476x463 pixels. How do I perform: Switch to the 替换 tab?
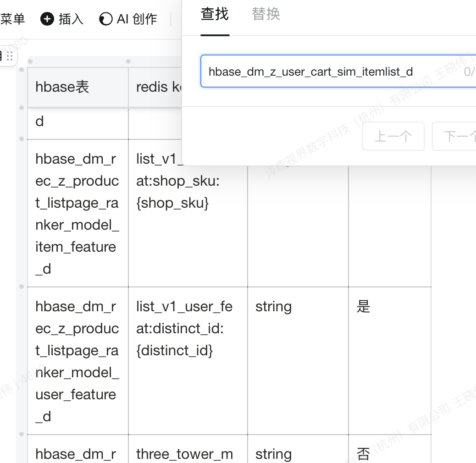click(x=266, y=14)
